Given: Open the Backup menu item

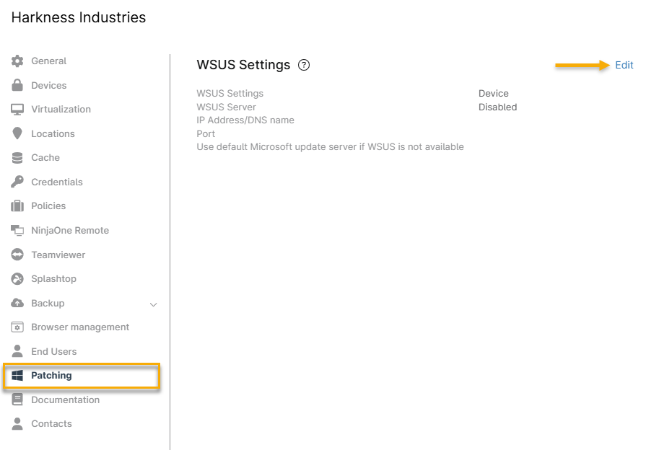Looking at the screenshot, I should coord(48,304).
